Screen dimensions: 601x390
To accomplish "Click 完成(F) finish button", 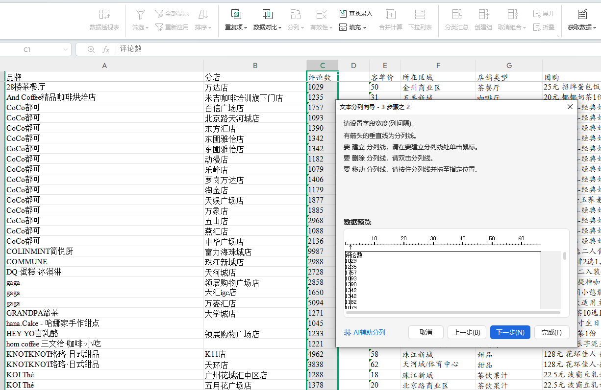I will (x=551, y=332).
